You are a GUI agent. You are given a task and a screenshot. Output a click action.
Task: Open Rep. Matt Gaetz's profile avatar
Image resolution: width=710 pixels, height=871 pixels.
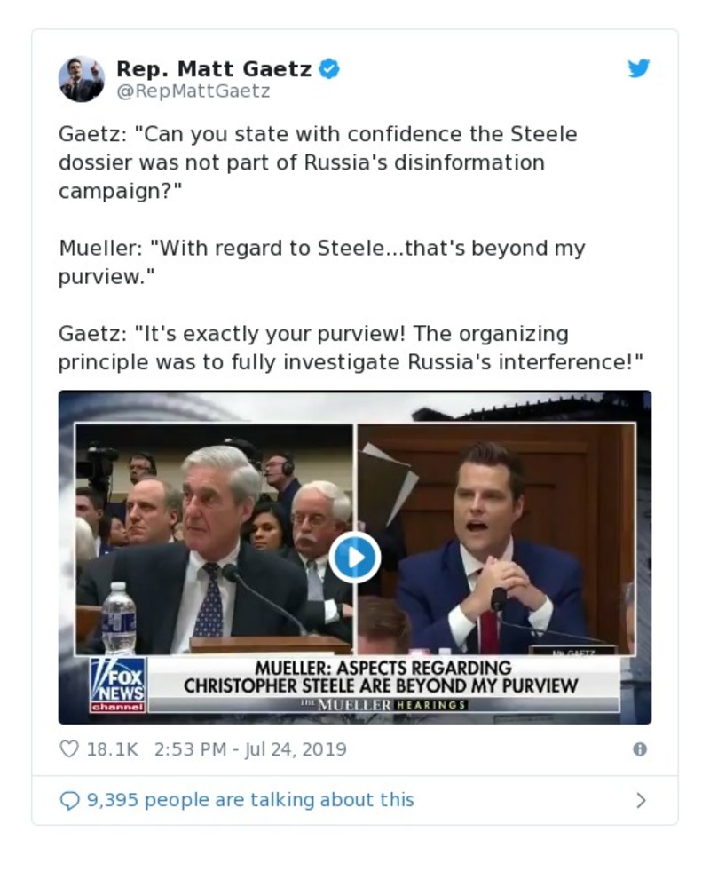click(81, 76)
